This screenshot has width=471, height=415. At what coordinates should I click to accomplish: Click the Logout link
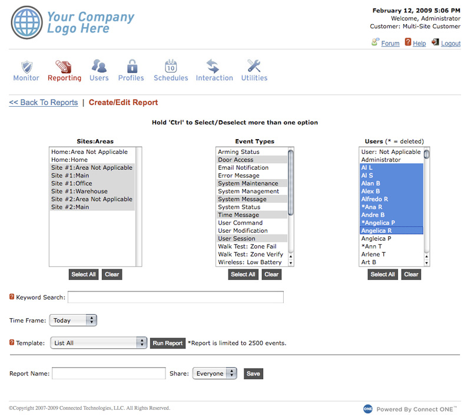(x=450, y=44)
